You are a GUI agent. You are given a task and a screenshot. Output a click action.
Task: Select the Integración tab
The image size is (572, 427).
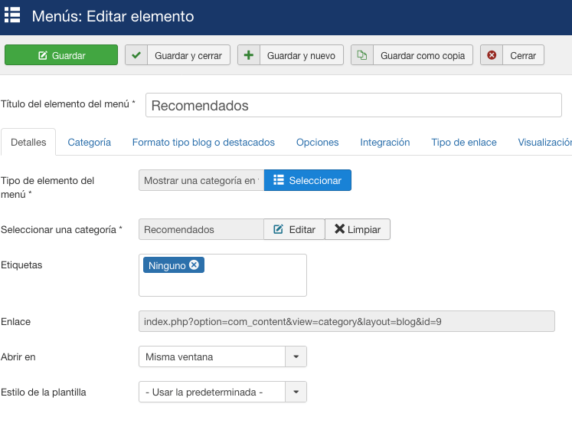(x=385, y=143)
